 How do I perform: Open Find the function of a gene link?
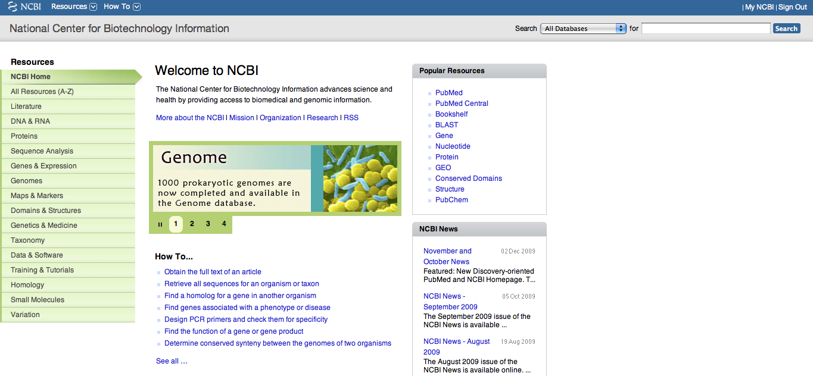[x=234, y=331]
